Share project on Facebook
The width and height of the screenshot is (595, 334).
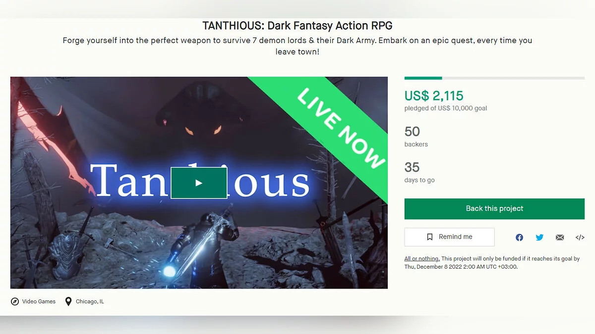tap(519, 238)
